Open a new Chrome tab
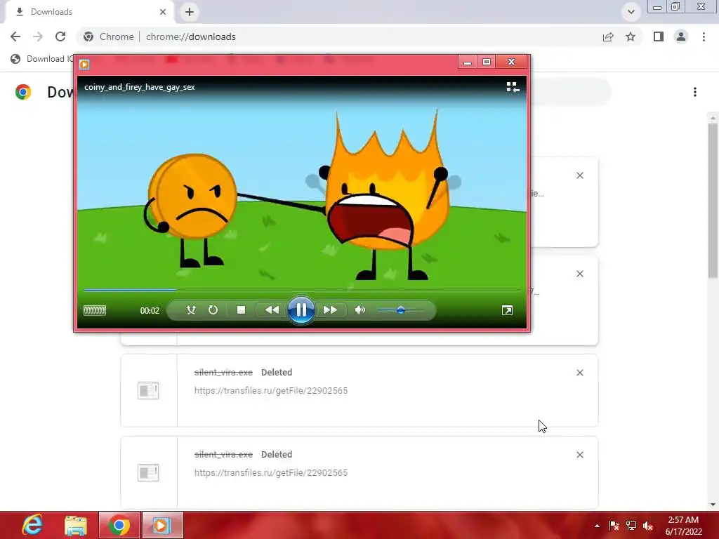 coord(190,12)
